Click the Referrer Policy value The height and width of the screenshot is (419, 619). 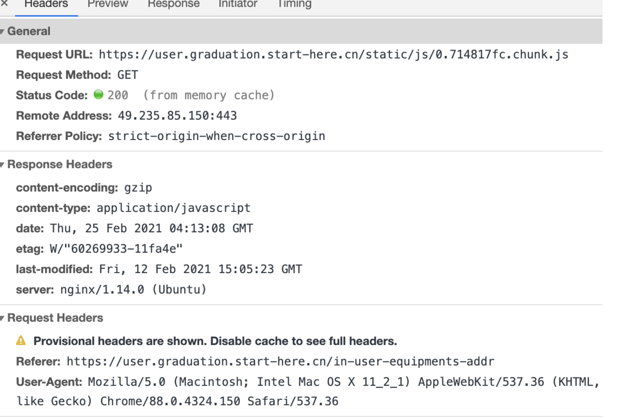(x=217, y=136)
